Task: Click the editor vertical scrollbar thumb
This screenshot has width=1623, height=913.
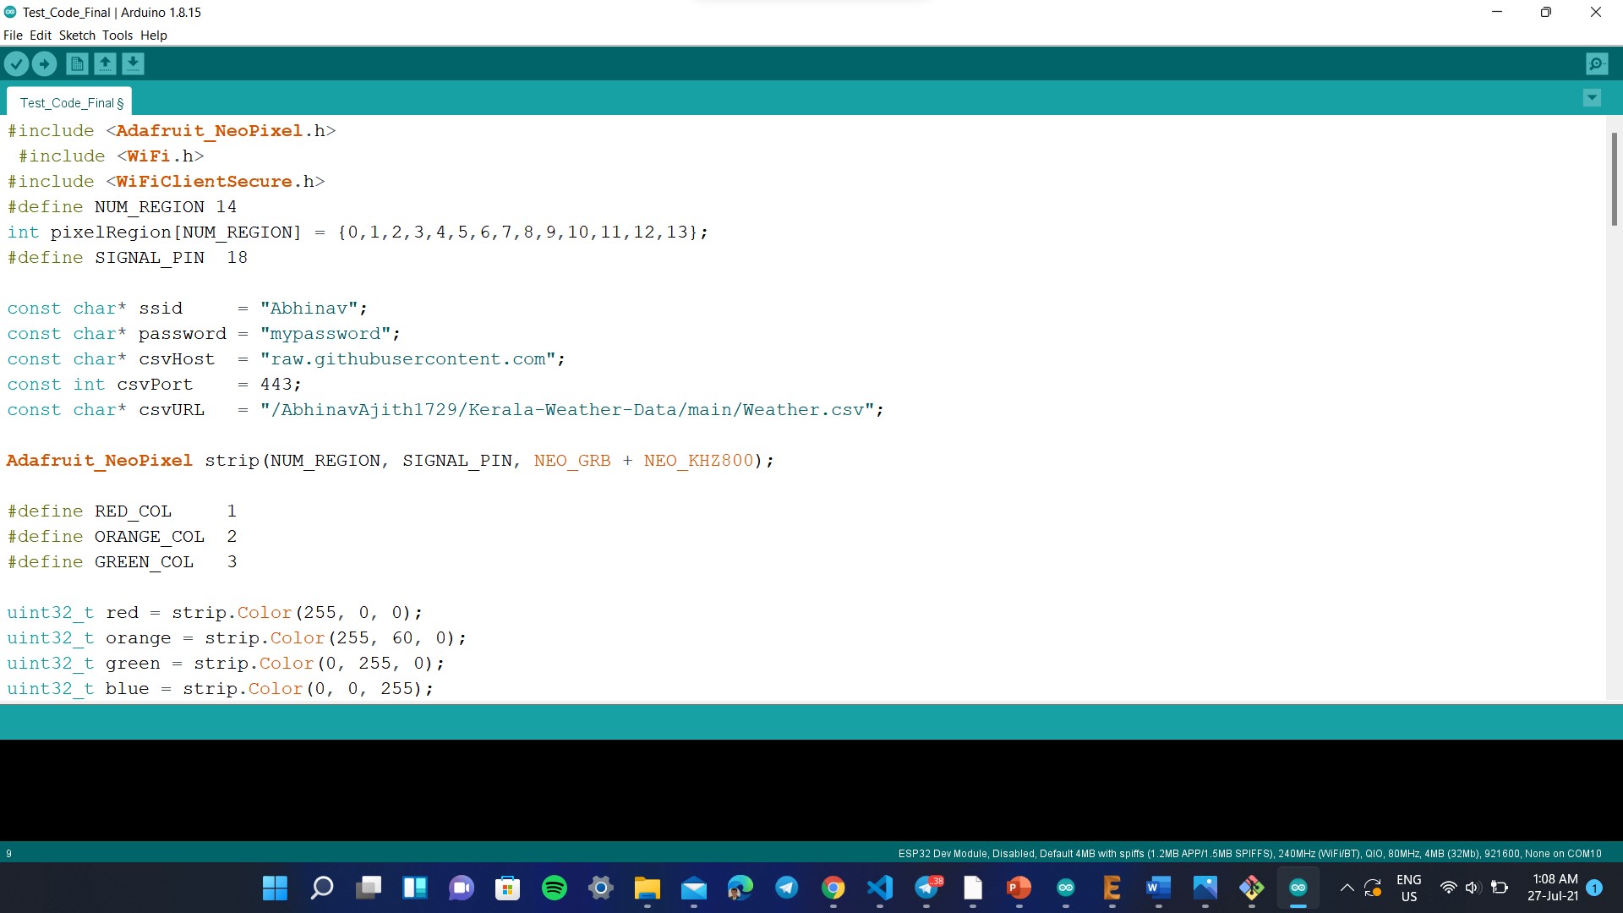Action: [1614, 178]
